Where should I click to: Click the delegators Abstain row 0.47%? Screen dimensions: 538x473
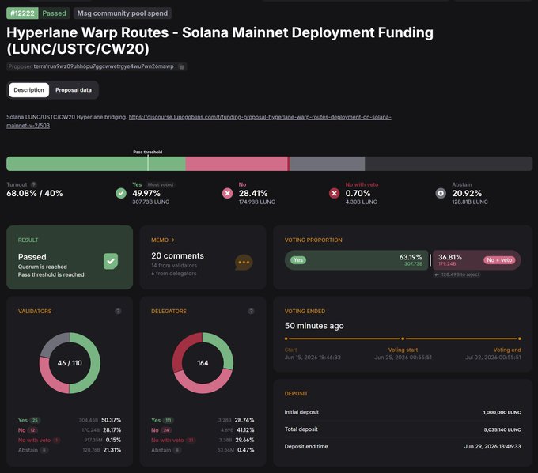tap(203, 450)
